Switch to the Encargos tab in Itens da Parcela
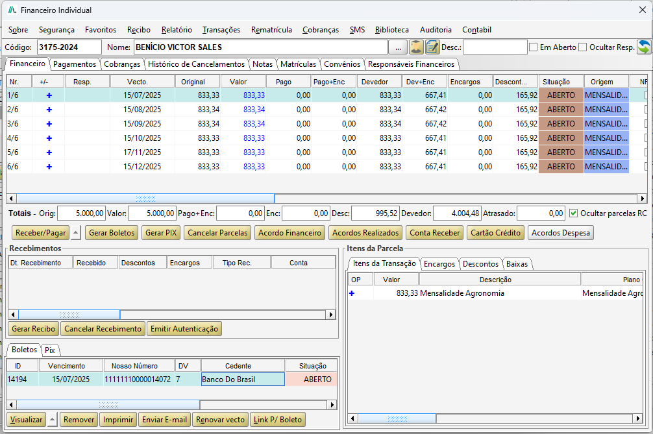The image size is (653, 434). coord(439,264)
